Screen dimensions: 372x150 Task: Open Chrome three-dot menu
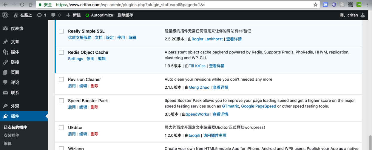pos(367,4)
